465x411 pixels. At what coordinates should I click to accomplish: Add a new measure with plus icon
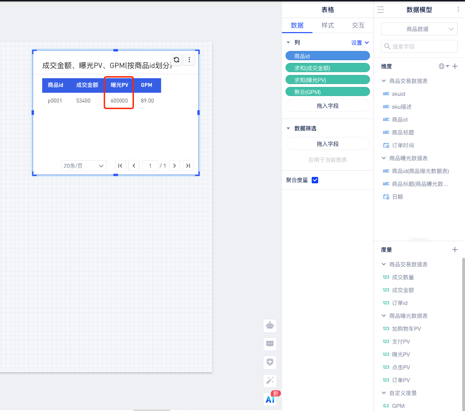point(455,250)
